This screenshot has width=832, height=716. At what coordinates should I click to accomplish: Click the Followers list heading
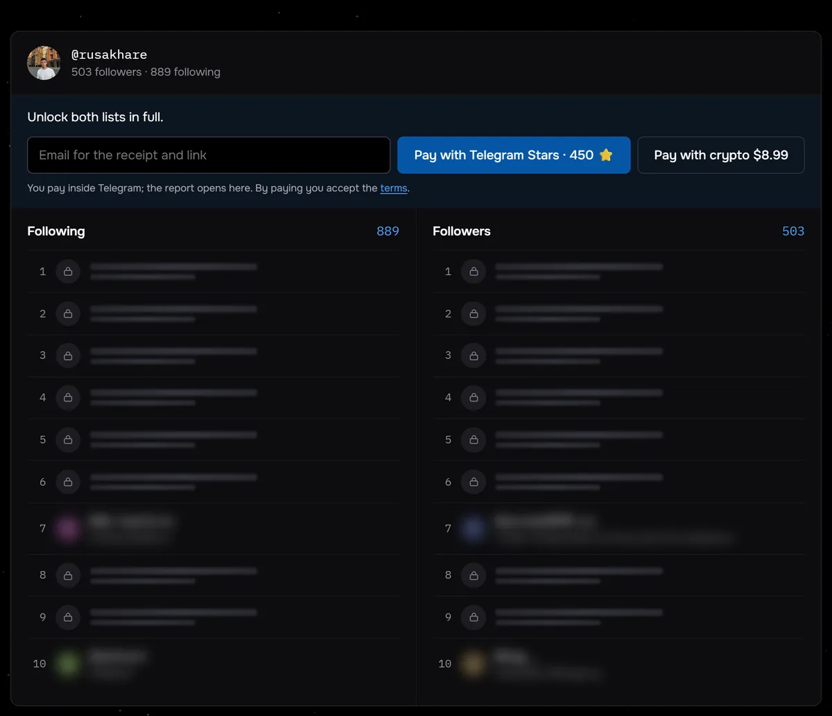462,232
